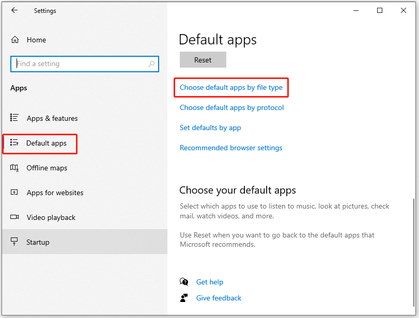Click the Home house icon
This screenshot has height=318, width=419.
tap(15, 39)
